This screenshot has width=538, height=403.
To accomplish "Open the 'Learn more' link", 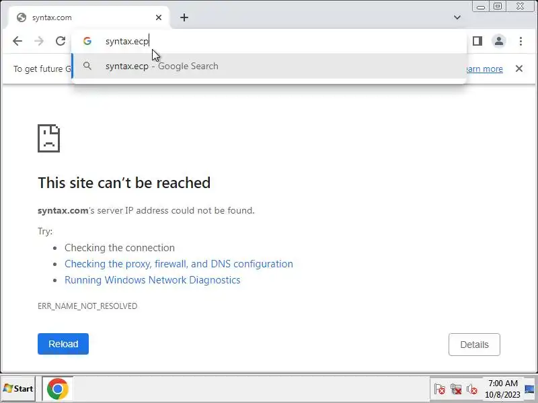I will coord(484,69).
